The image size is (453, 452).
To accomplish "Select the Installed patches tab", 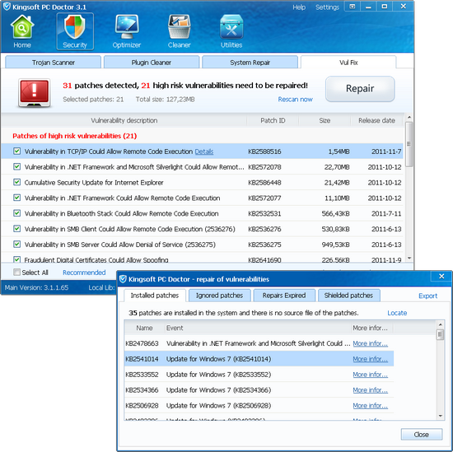I will [x=155, y=296].
